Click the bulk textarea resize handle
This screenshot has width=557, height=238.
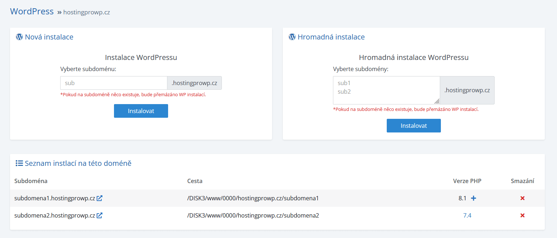pyautogui.click(x=437, y=102)
